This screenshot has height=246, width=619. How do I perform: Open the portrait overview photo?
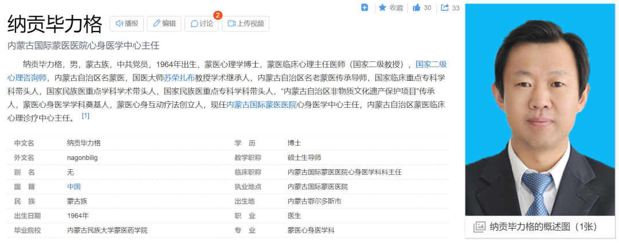[x=540, y=110]
